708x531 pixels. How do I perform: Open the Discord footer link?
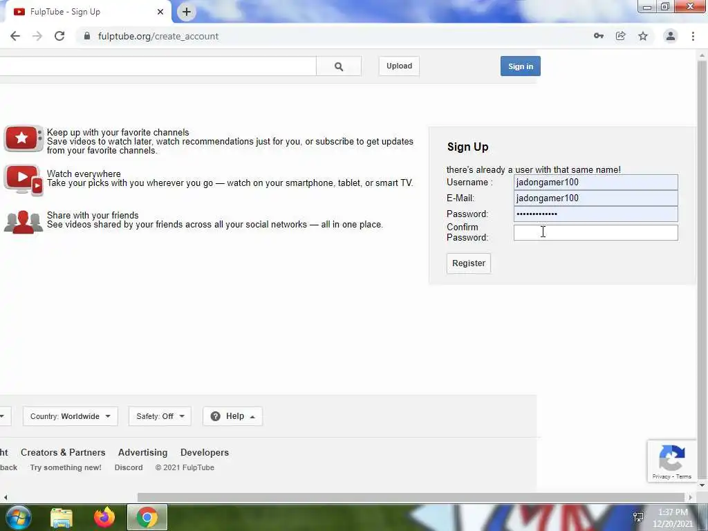pos(129,468)
